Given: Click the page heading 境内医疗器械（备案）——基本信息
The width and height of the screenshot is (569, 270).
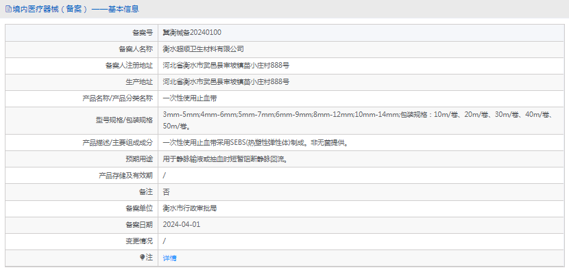Looking at the screenshot, I should [76, 10].
